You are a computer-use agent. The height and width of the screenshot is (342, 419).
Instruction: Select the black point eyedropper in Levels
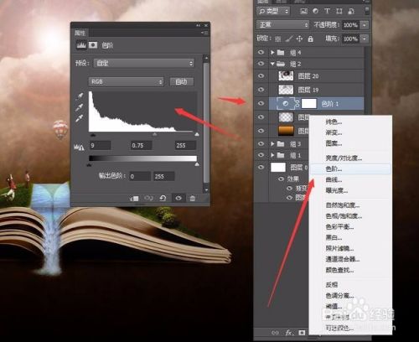pos(80,96)
